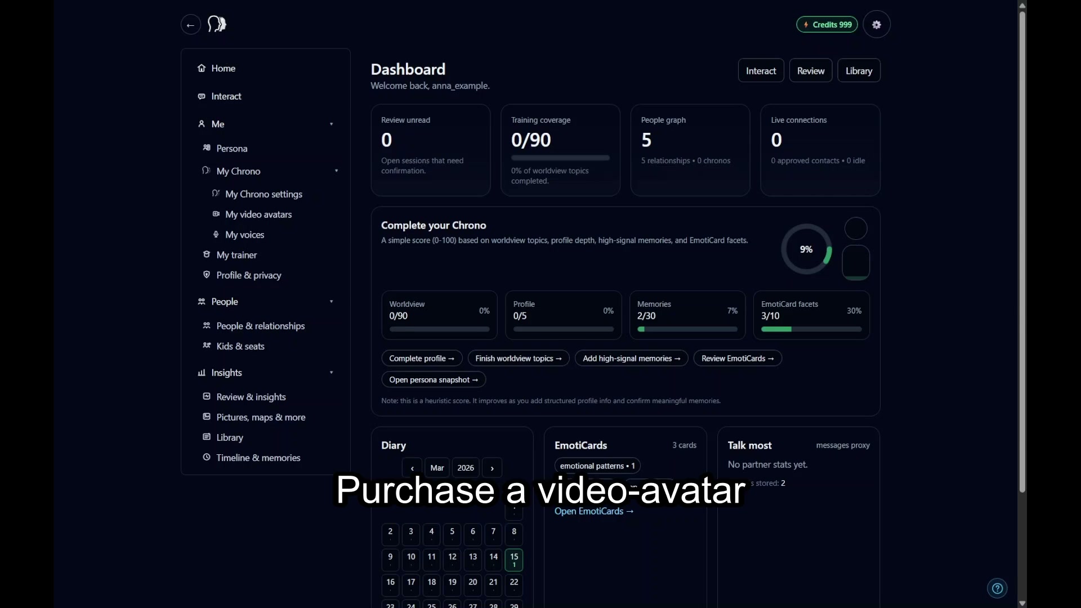The image size is (1081, 608).
Task: Click the Library button in header
Action: 859,70
